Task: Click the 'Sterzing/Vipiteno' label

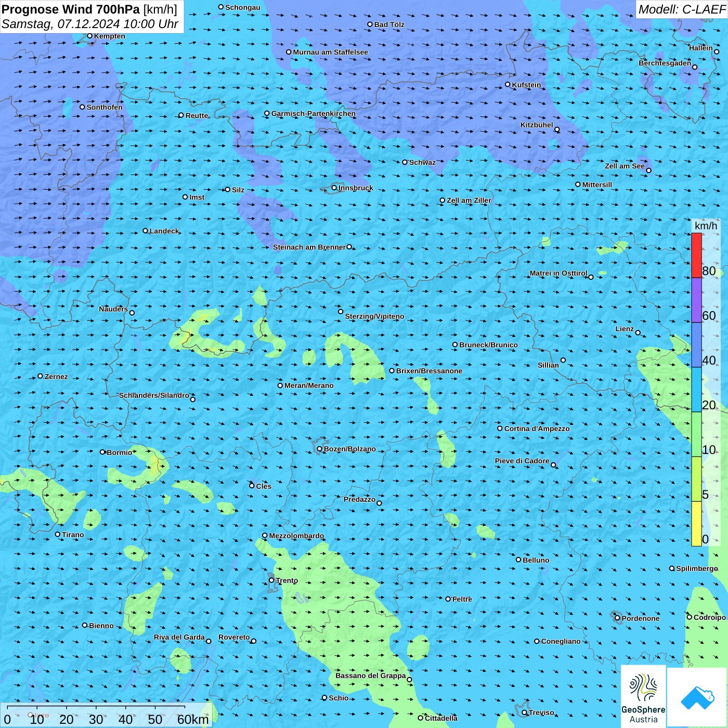Action: coord(374,316)
